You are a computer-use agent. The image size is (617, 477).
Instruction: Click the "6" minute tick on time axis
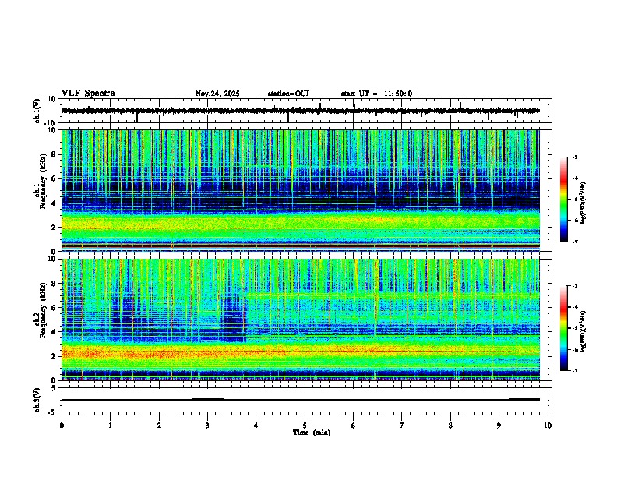[x=354, y=426]
